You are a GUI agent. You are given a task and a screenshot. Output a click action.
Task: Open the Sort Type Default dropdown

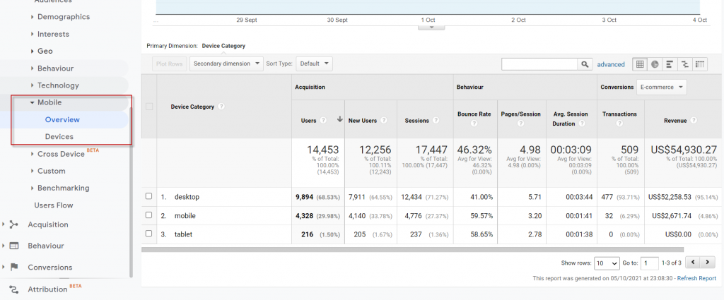pyautogui.click(x=314, y=64)
